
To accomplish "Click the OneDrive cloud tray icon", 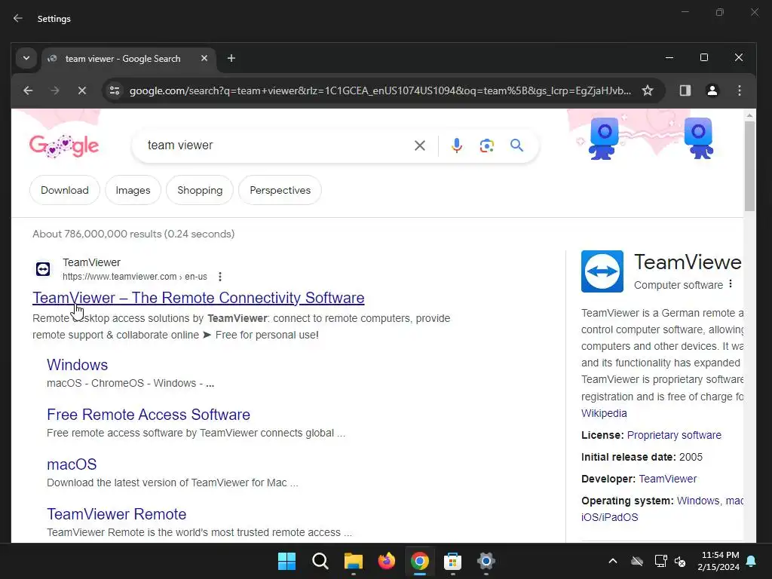I will click(637, 561).
